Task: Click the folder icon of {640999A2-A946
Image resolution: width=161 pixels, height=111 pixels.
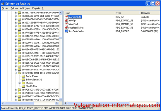Action: [19, 46]
